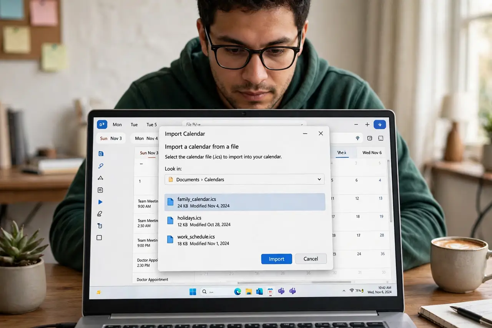
Task: Open Outlook from the taskbar
Action: pyautogui.click(x=259, y=292)
